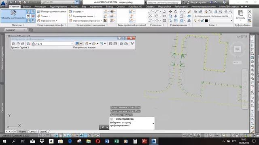Open Calculator from the taskbar
This screenshot has width=259, height=145.
135,141
